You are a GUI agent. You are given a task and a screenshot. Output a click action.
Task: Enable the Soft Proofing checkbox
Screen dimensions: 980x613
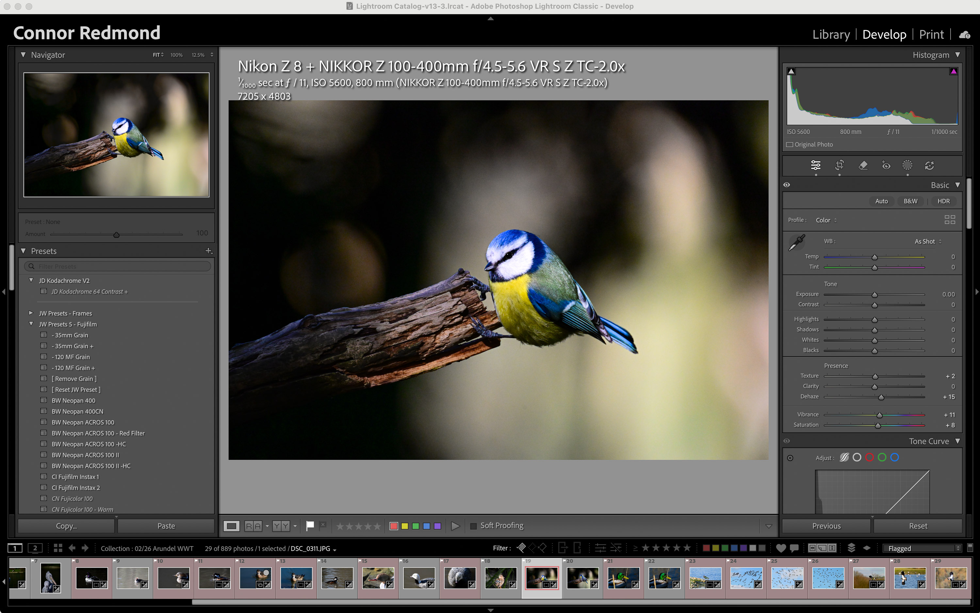click(x=473, y=526)
